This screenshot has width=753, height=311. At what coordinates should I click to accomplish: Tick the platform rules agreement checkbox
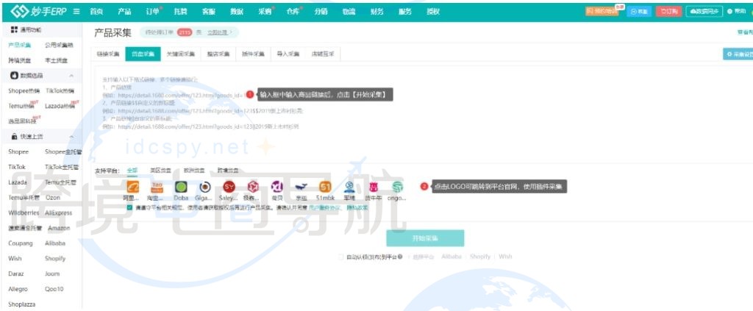[x=129, y=208]
